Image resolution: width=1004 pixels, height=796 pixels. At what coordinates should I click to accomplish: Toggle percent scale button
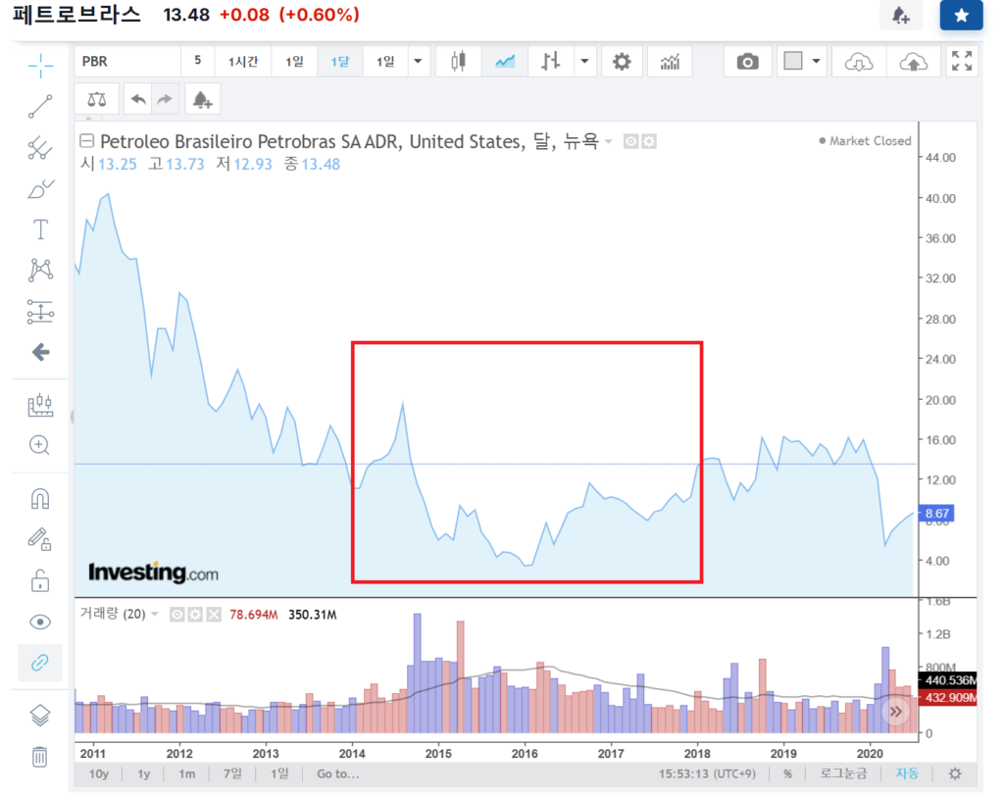pyautogui.click(x=787, y=774)
